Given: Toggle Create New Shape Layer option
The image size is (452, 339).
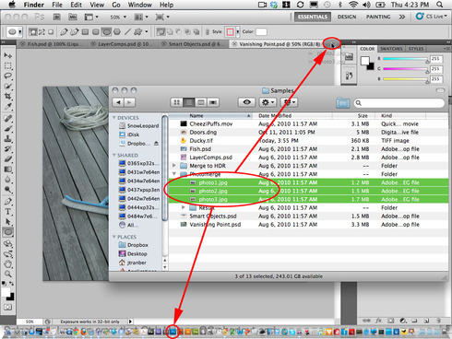Looking at the screenshot, I should click(x=161, y=31).
